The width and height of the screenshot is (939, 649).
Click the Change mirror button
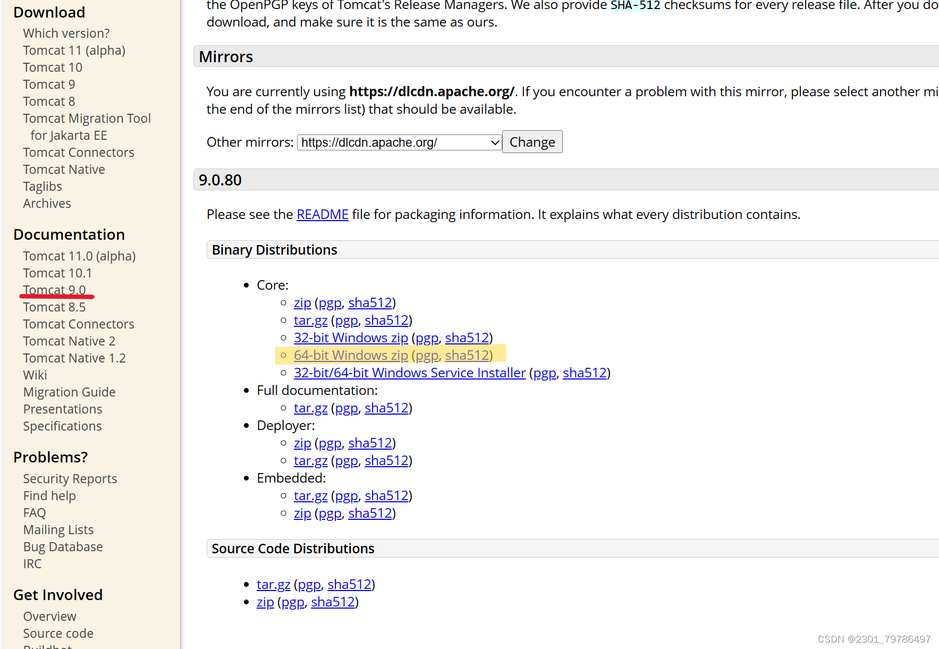click(532, 142)
